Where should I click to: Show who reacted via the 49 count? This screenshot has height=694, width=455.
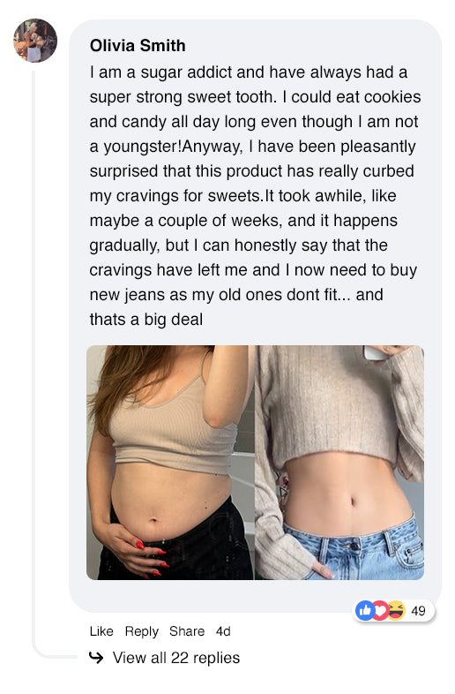(x=418, y=611)
